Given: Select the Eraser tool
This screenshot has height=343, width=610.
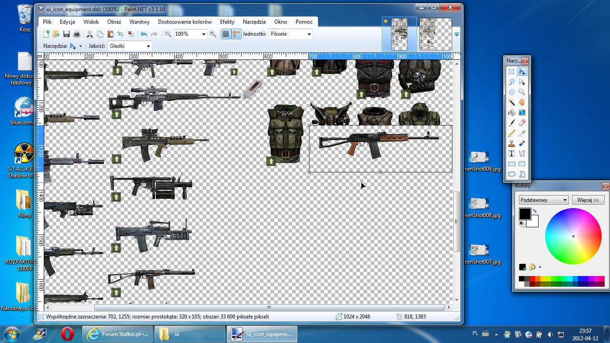Looking at the screenshot, I should coord(522,123).
